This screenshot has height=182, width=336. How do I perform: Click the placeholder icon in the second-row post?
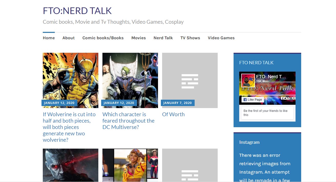click(x=190, y=175)
